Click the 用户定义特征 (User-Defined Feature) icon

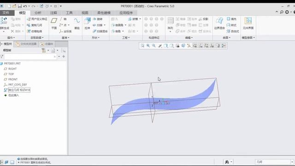coord(29,19)
